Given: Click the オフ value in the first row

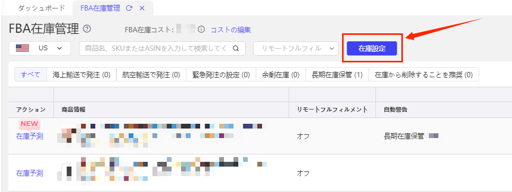Looking at the screenshot, I should [303, 136].
